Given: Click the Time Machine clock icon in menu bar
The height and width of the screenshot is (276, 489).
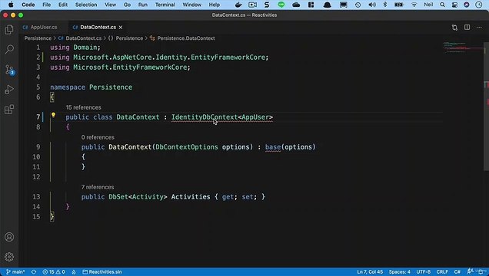Looking at the screenshot, I should [358, 5].
